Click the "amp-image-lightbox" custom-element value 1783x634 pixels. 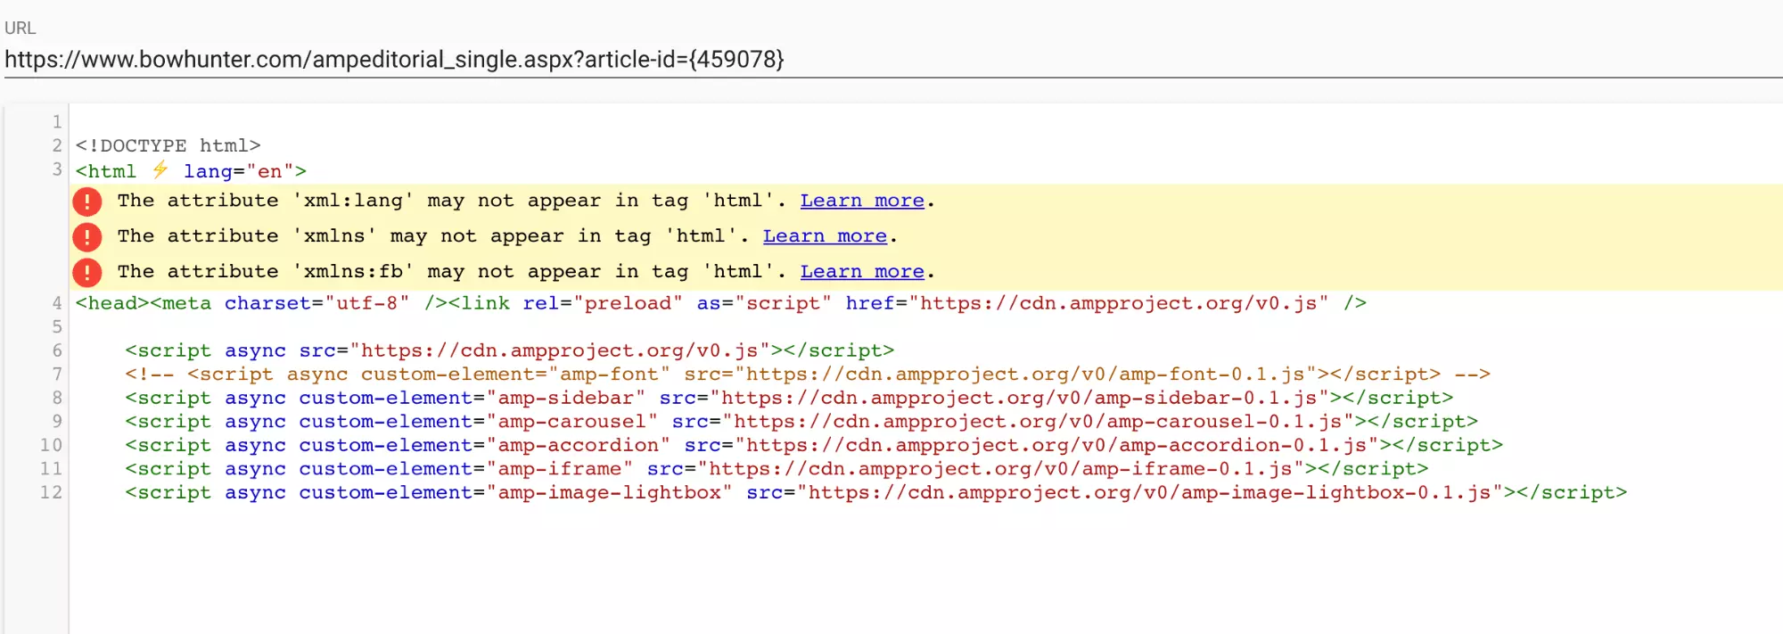pyautogui.click(x=610, y=492)
